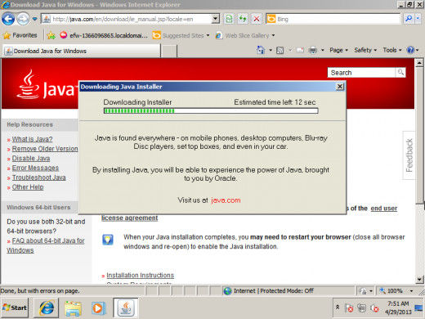
Task: Open the Other Help link
Action: pos(28,187)
